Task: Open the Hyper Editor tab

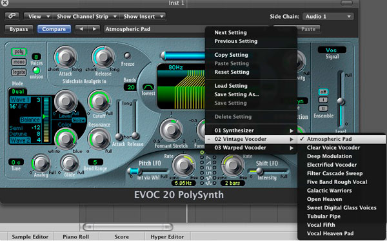Action: tap(167, 236)
